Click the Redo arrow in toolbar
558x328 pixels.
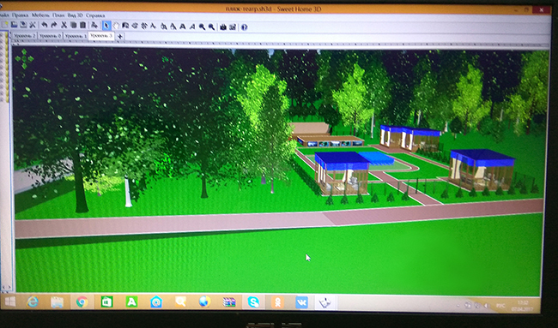[54, 25]
